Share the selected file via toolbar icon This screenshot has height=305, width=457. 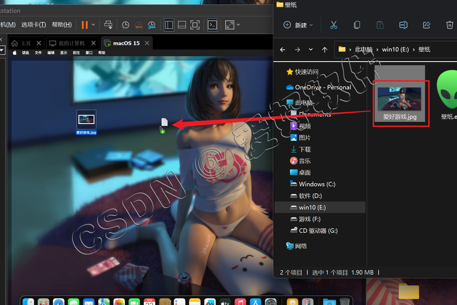click(426, 25)
